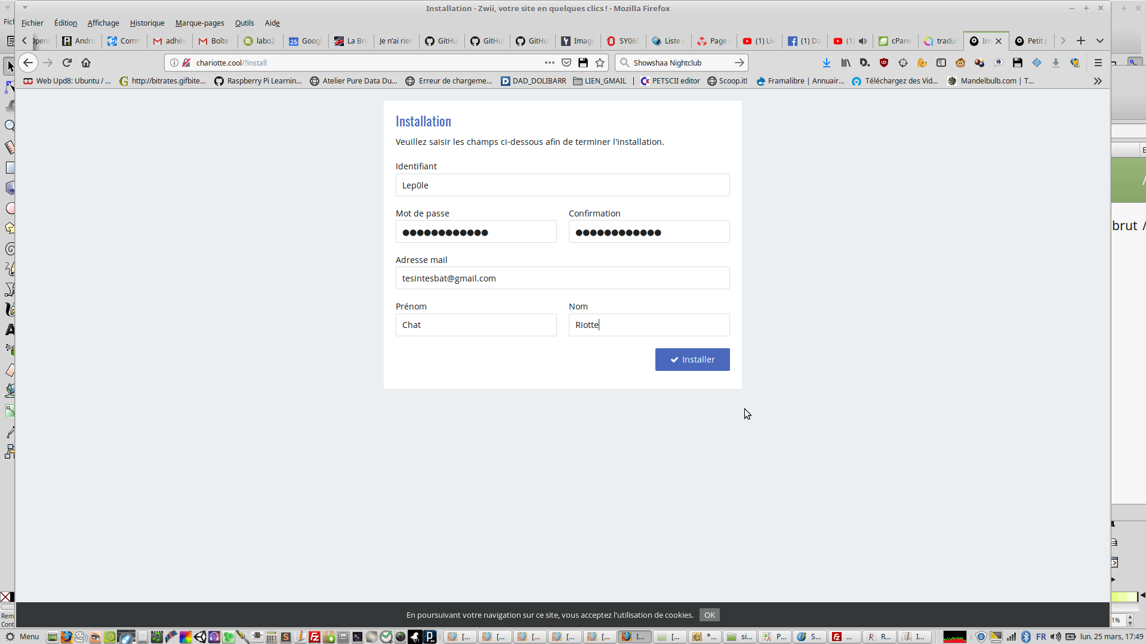Click the reload page icon
Viewport: 1146px width, 644px height.
(x=67, y=63)
